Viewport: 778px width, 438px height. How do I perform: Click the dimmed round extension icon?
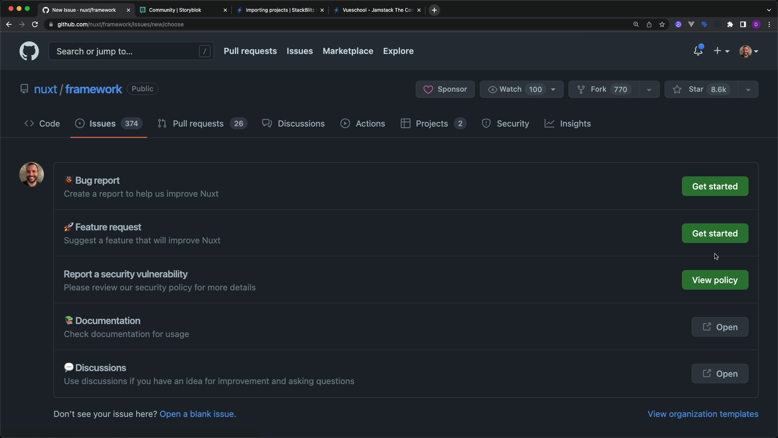[x=717, y=24]
